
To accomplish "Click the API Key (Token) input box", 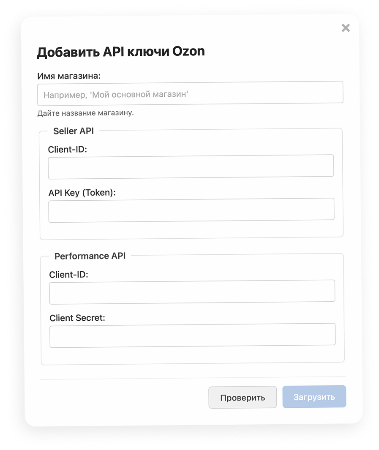I will coord(191,210).
